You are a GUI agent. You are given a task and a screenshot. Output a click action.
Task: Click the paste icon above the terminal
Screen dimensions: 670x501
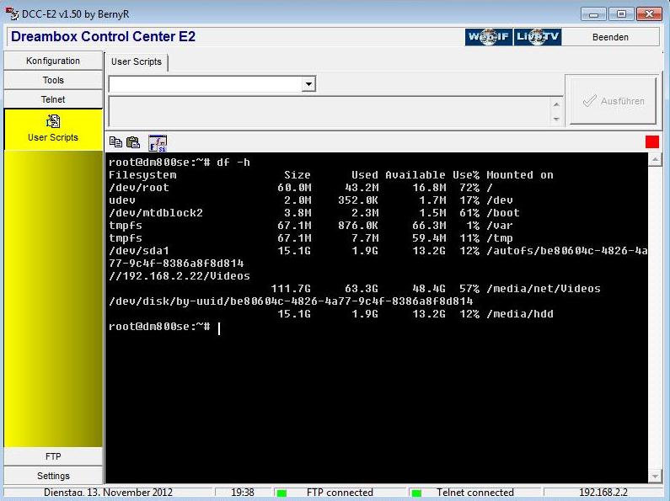132,143
